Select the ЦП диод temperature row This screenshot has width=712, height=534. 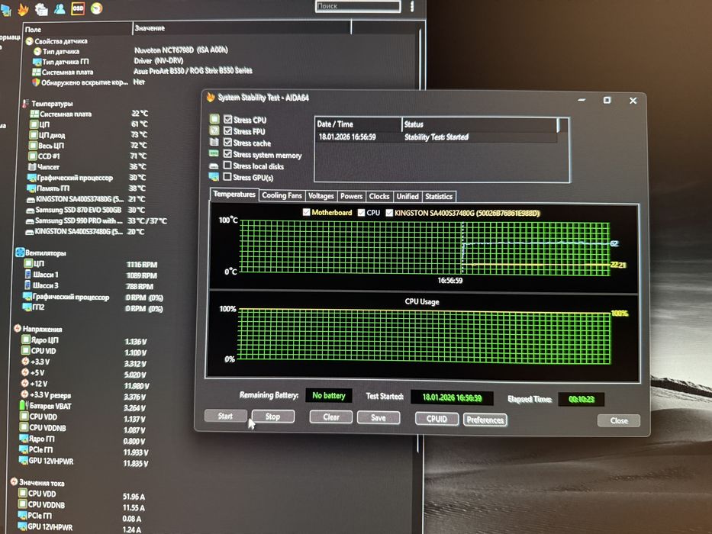point(89,135)
